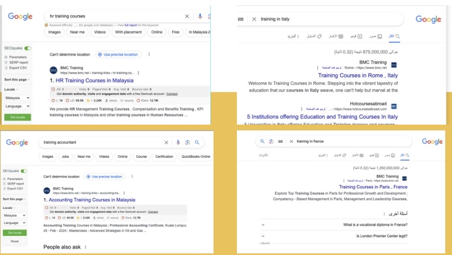Click Set locale button in hr training window
This screenshot has height=255, width=452.
pos(18,117)
